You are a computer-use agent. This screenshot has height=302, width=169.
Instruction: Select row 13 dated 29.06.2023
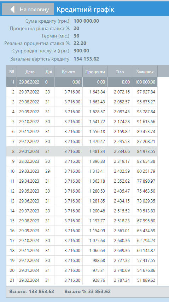pos(82,201)
